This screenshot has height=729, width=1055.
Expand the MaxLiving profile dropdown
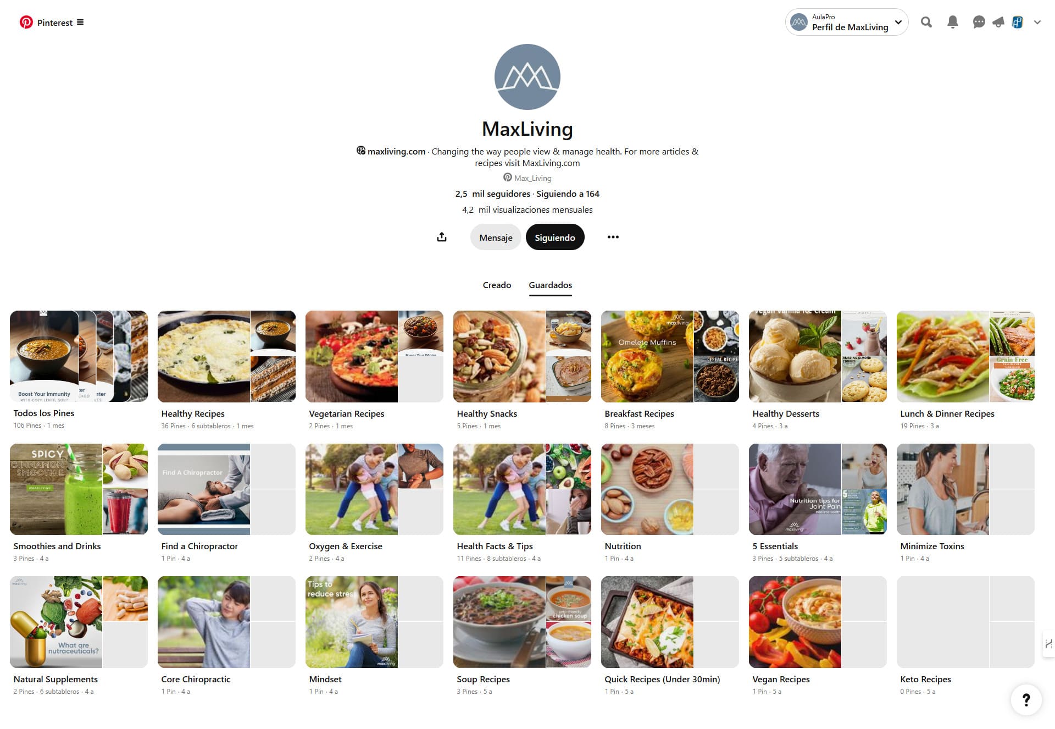pyautogui.click(x=899, y=21)
